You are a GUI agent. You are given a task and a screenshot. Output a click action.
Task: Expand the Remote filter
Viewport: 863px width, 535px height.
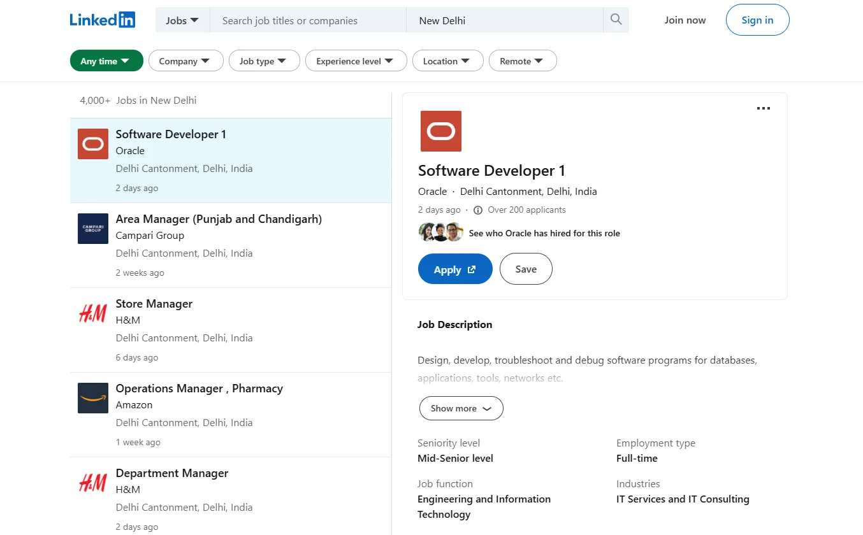pos(523,61)
